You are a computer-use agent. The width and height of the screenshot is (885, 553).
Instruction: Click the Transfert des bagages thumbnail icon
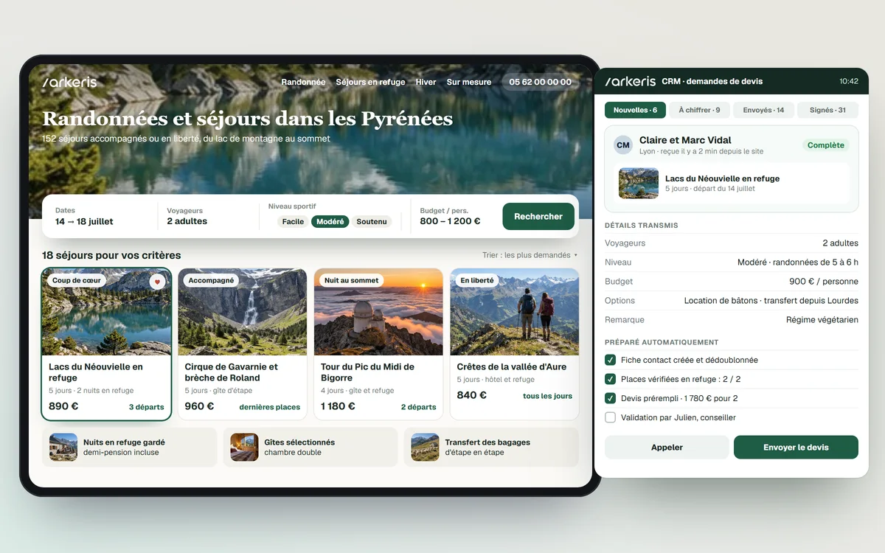425,447
